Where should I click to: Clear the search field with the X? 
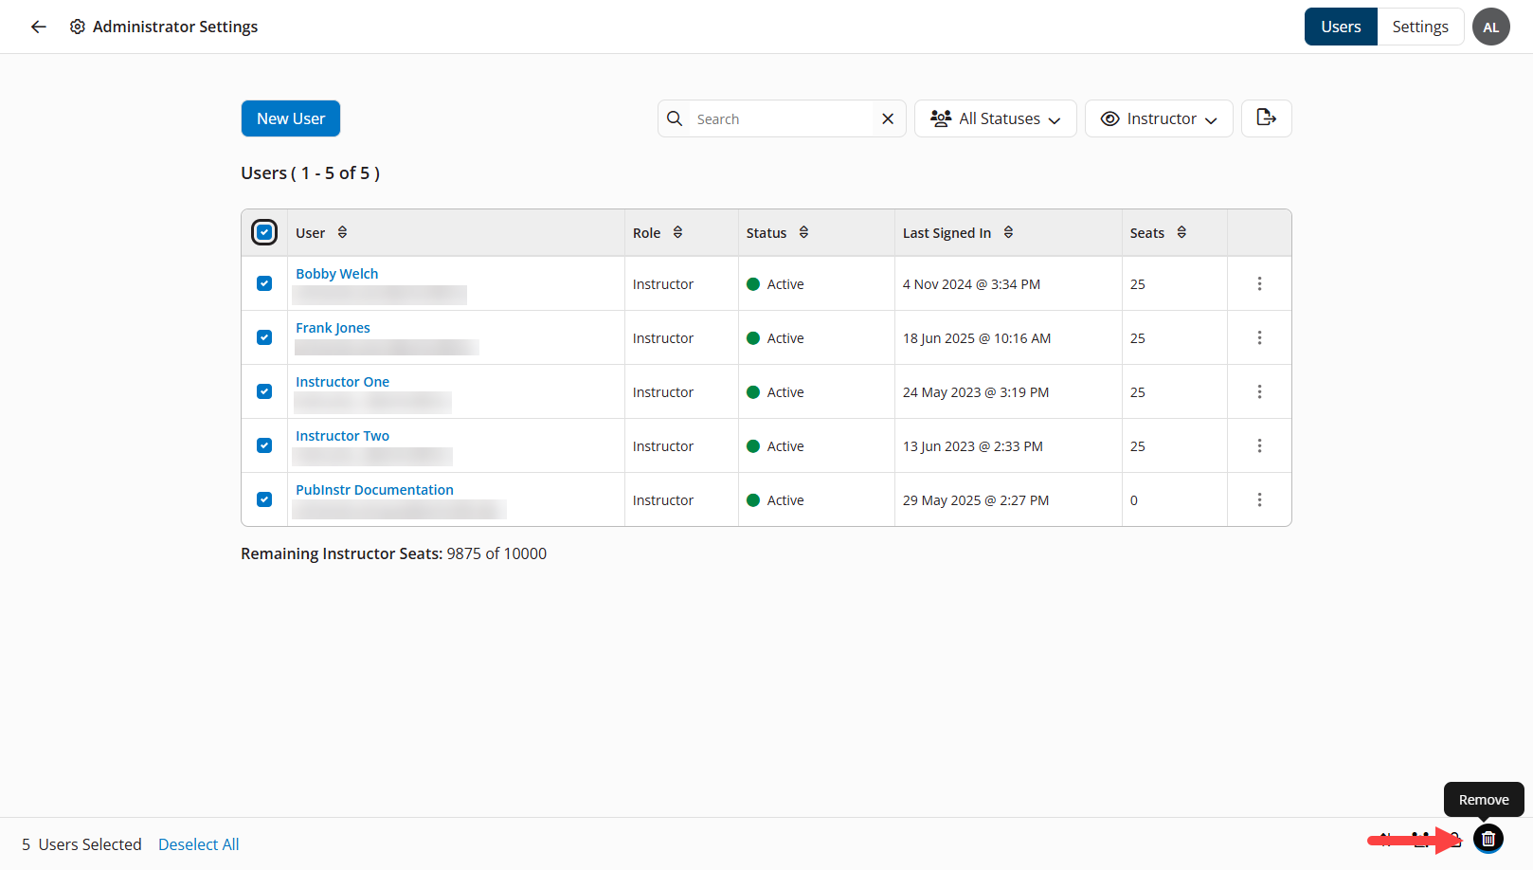click(888, 118)
